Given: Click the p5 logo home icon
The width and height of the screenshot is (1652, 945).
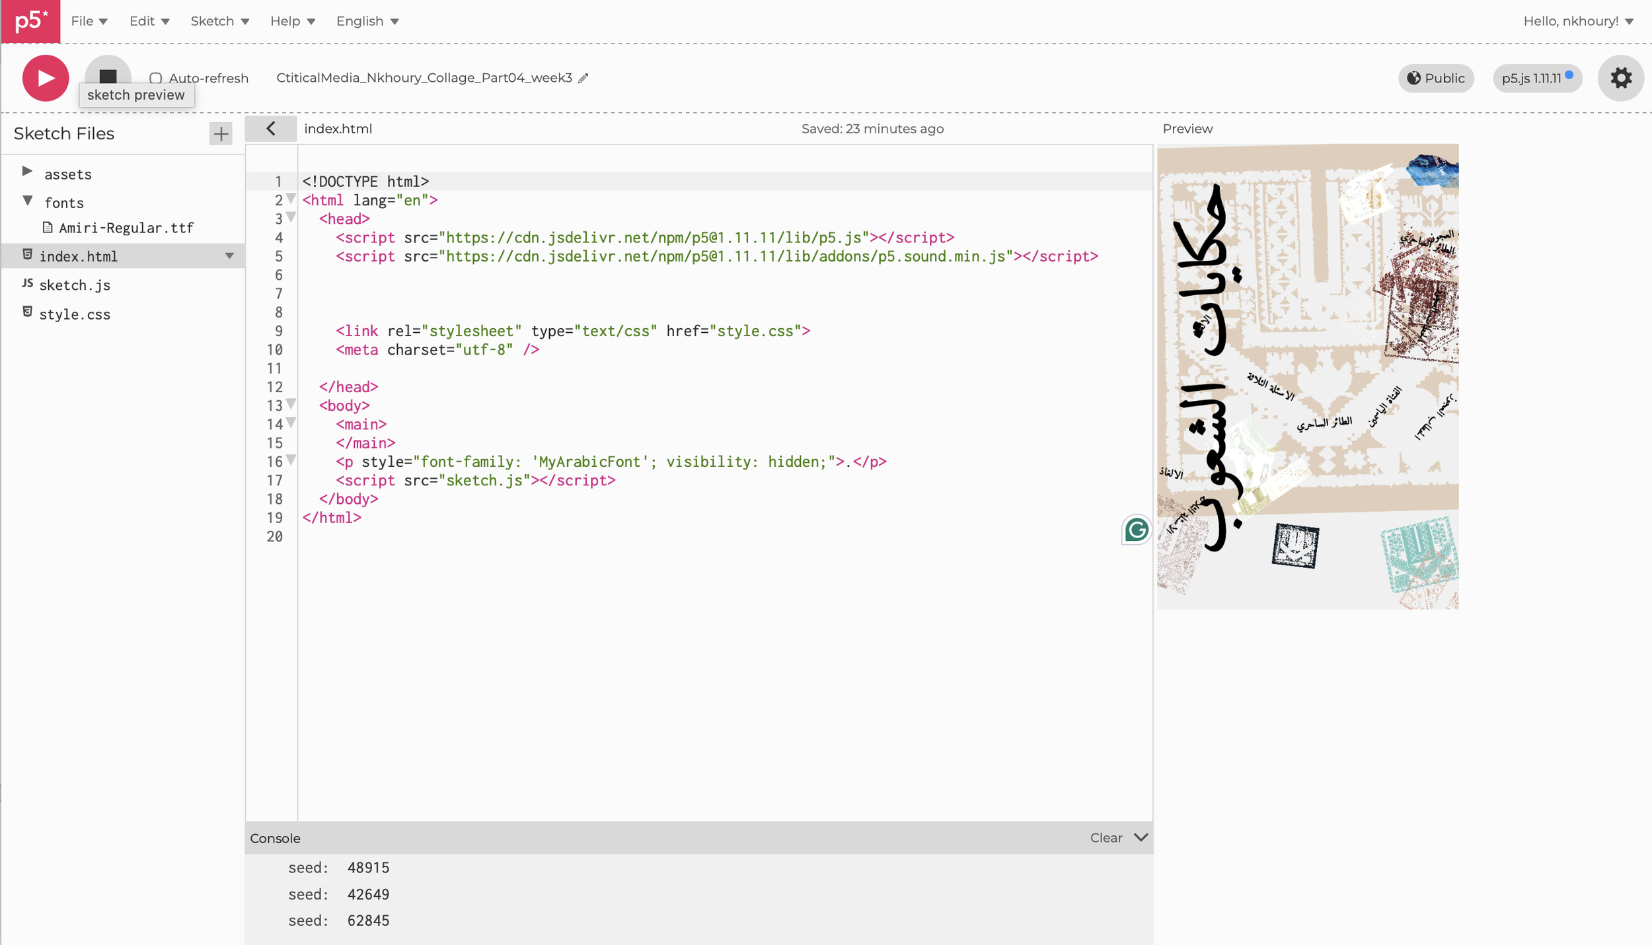Looking at the screenshot, I should [x=30, y=21].
